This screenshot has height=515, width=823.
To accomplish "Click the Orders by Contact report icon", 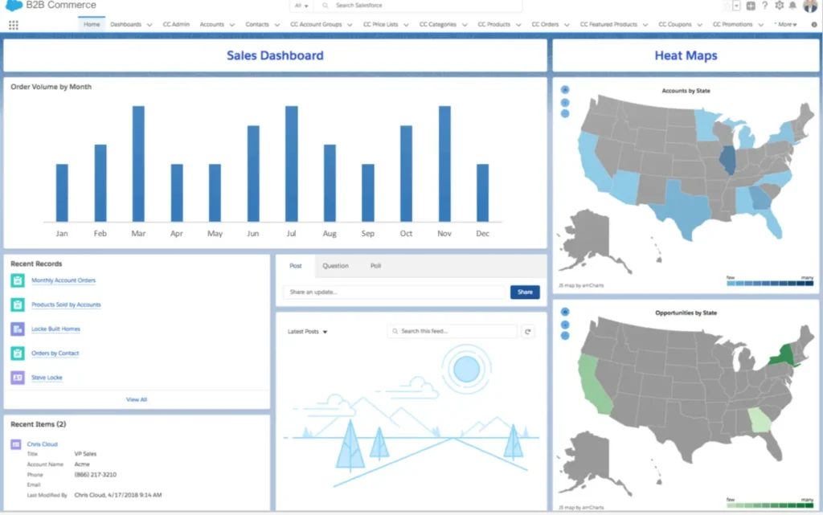I will tap(18, 354).
